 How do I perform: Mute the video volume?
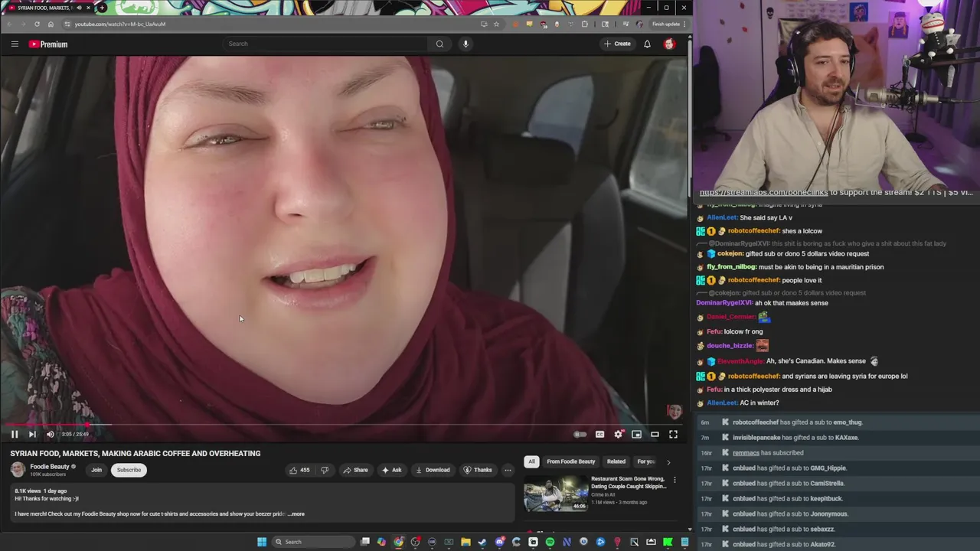(x=51, y=434)
